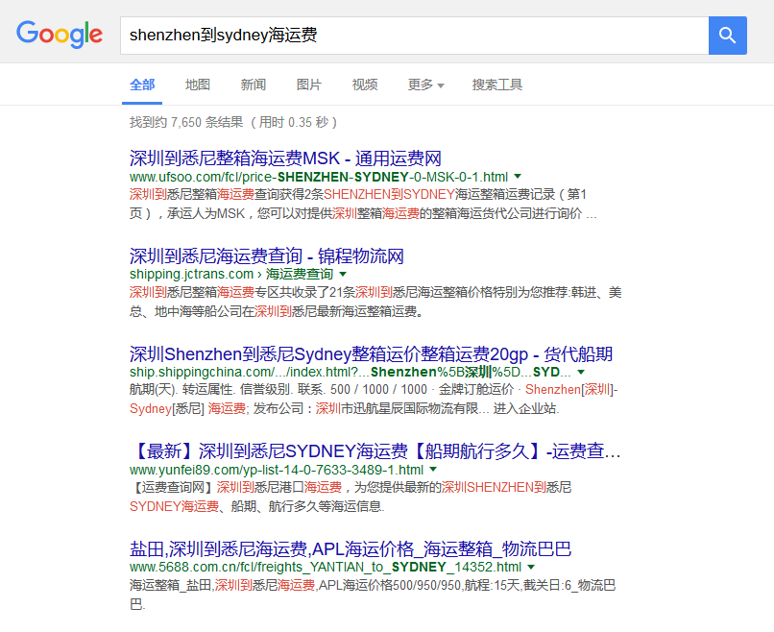This screenshot has width=774, height=632.
Task: Open the 图片 results tab
Action: (309, 85)
